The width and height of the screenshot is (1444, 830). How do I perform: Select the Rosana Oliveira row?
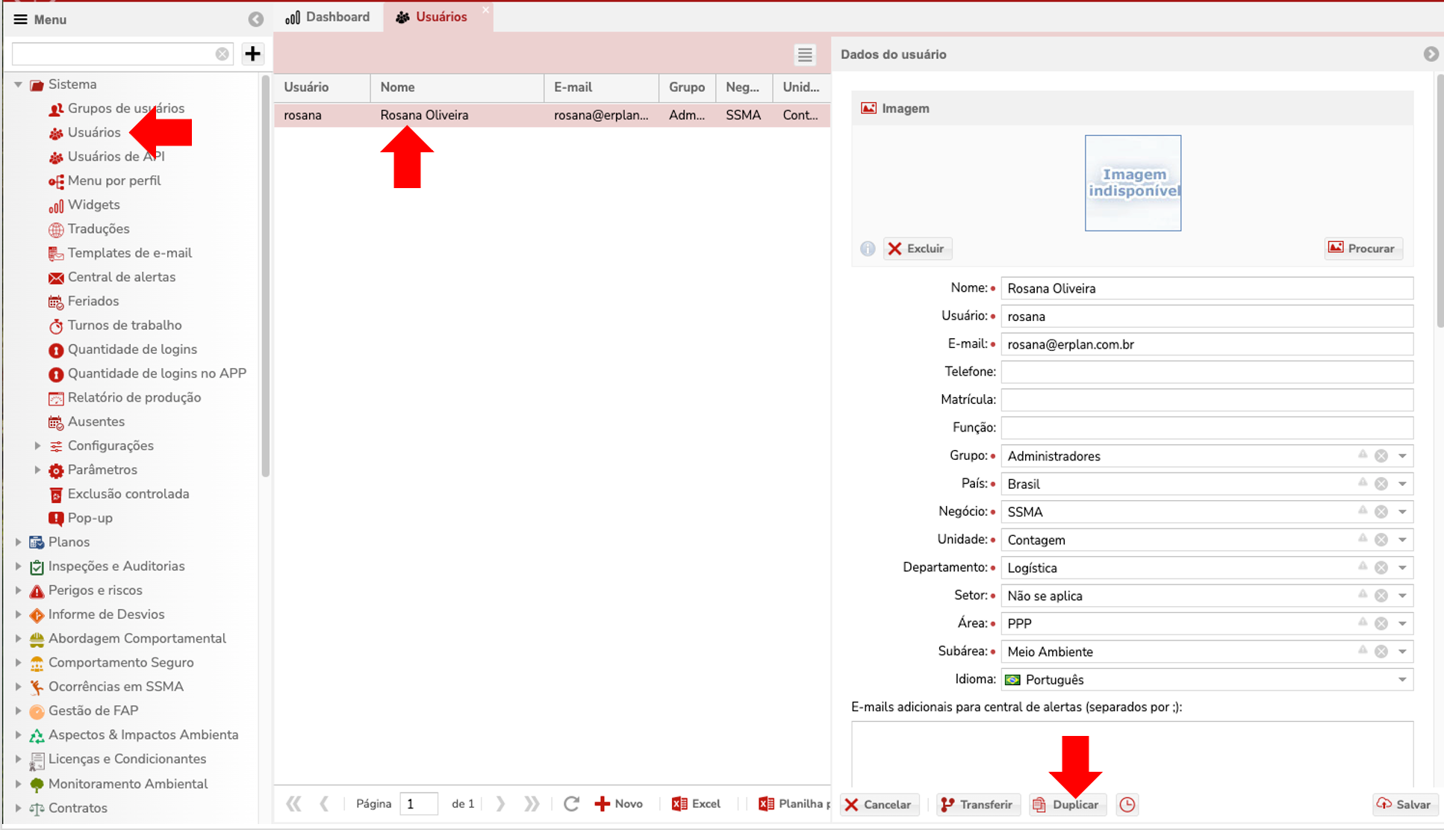pyautogui.click(x=552, y=116)
